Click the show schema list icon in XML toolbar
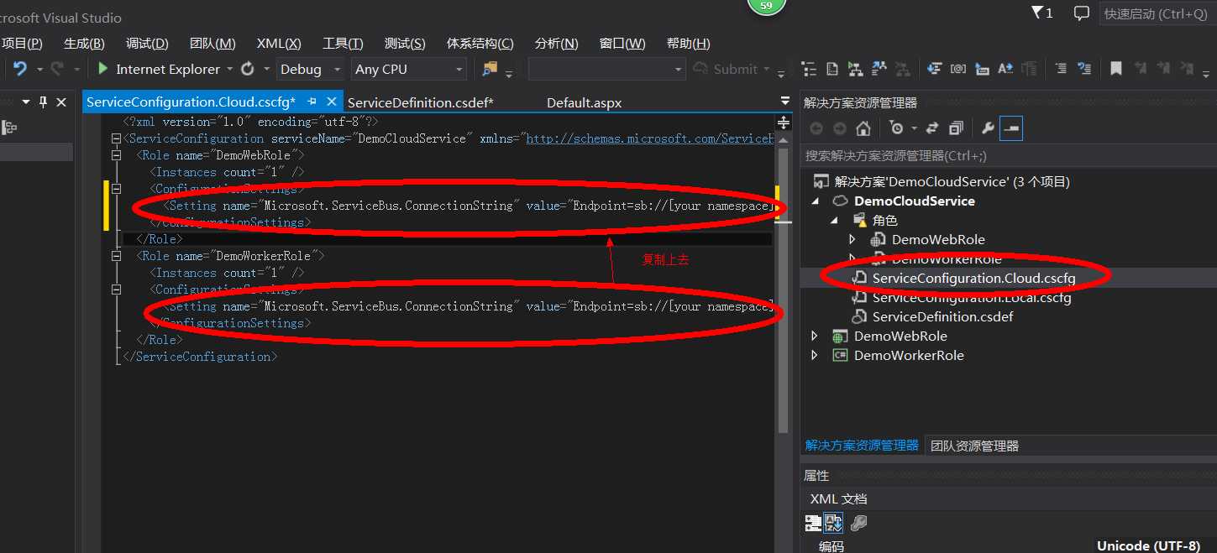Image resolution: width=1217 pixels, height=553 pixels. (x=809, y=69)
